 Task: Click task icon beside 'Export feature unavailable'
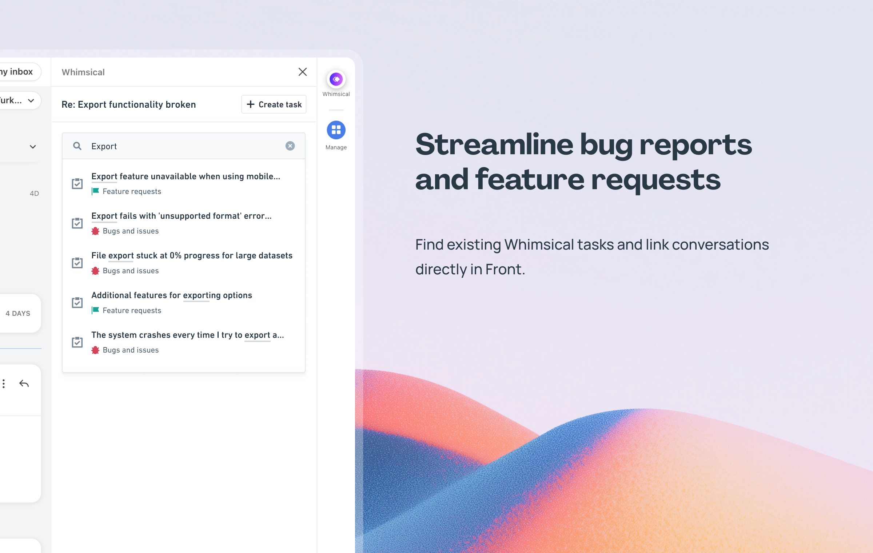pos(77,184)
